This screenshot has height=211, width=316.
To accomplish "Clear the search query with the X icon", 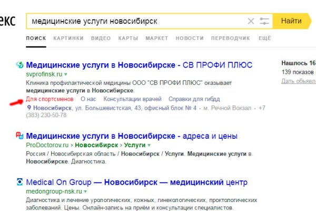I will [x=251, y=21].
